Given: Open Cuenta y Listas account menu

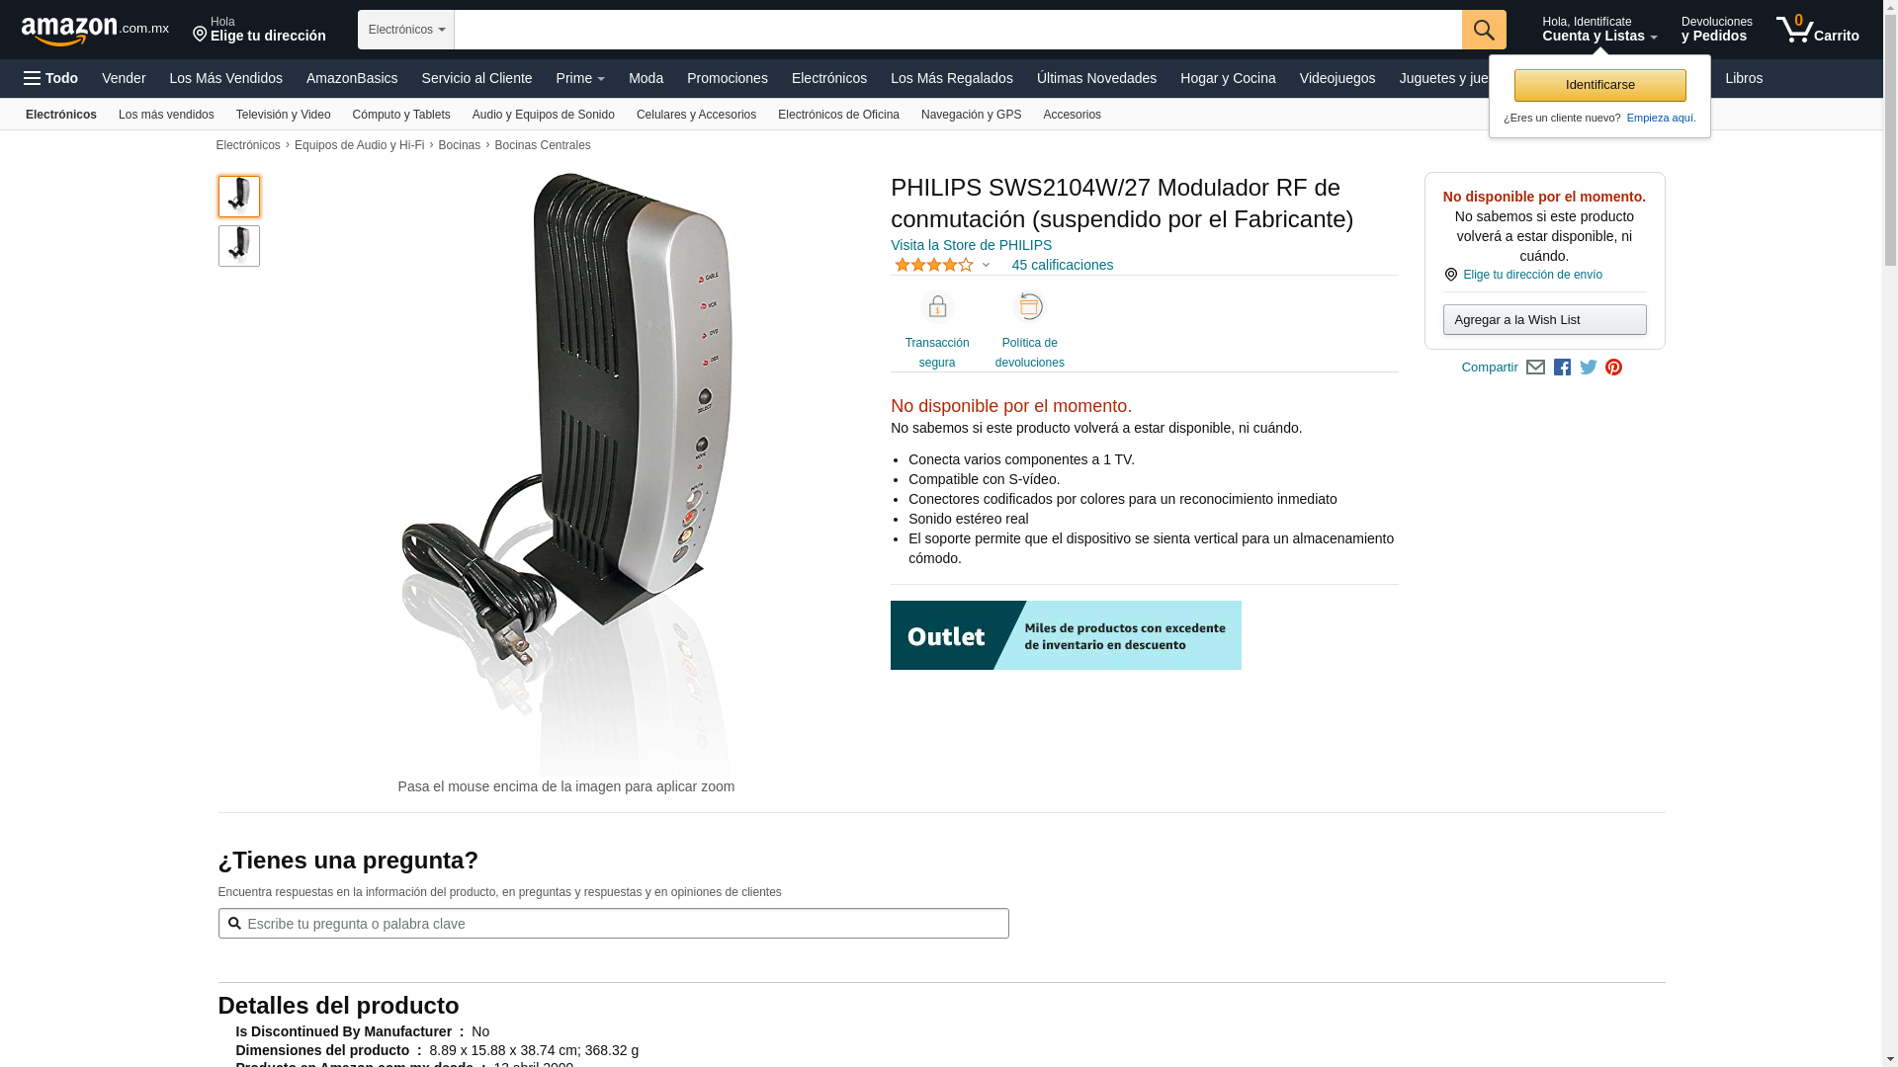Looking at the screenshot, I should click(1599, 30).
